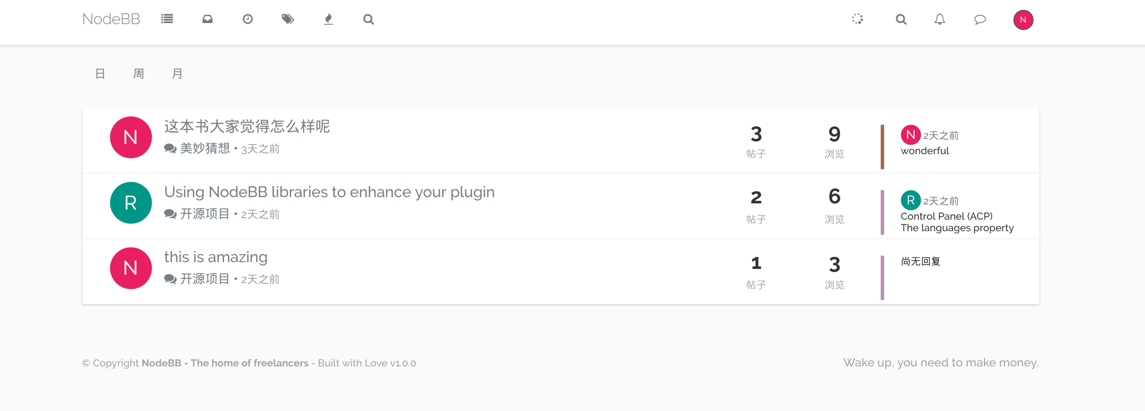Click the left search icon in navbar
The height and width of the screenshot is (411, 1145).
click(368, 19)
